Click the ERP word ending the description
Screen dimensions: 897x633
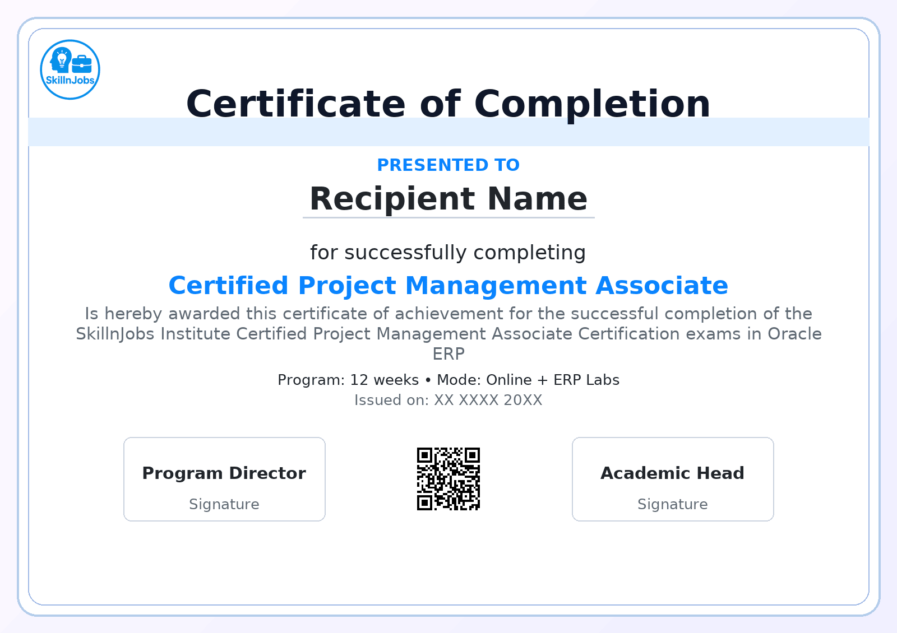click(449, 354)
